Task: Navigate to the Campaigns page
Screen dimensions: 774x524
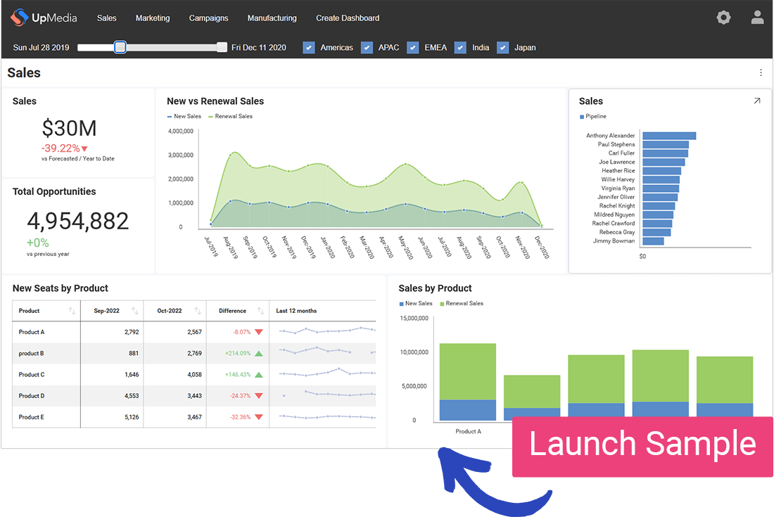Action: point(208,18)
